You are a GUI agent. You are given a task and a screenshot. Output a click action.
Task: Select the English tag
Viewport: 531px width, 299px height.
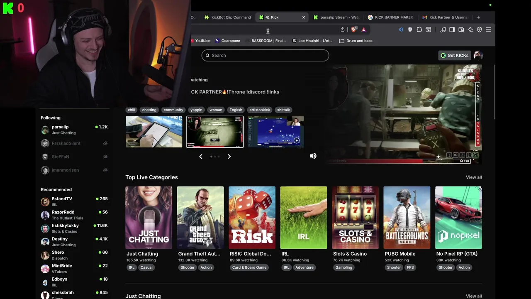pyautogui.click(x=236, y=110)
